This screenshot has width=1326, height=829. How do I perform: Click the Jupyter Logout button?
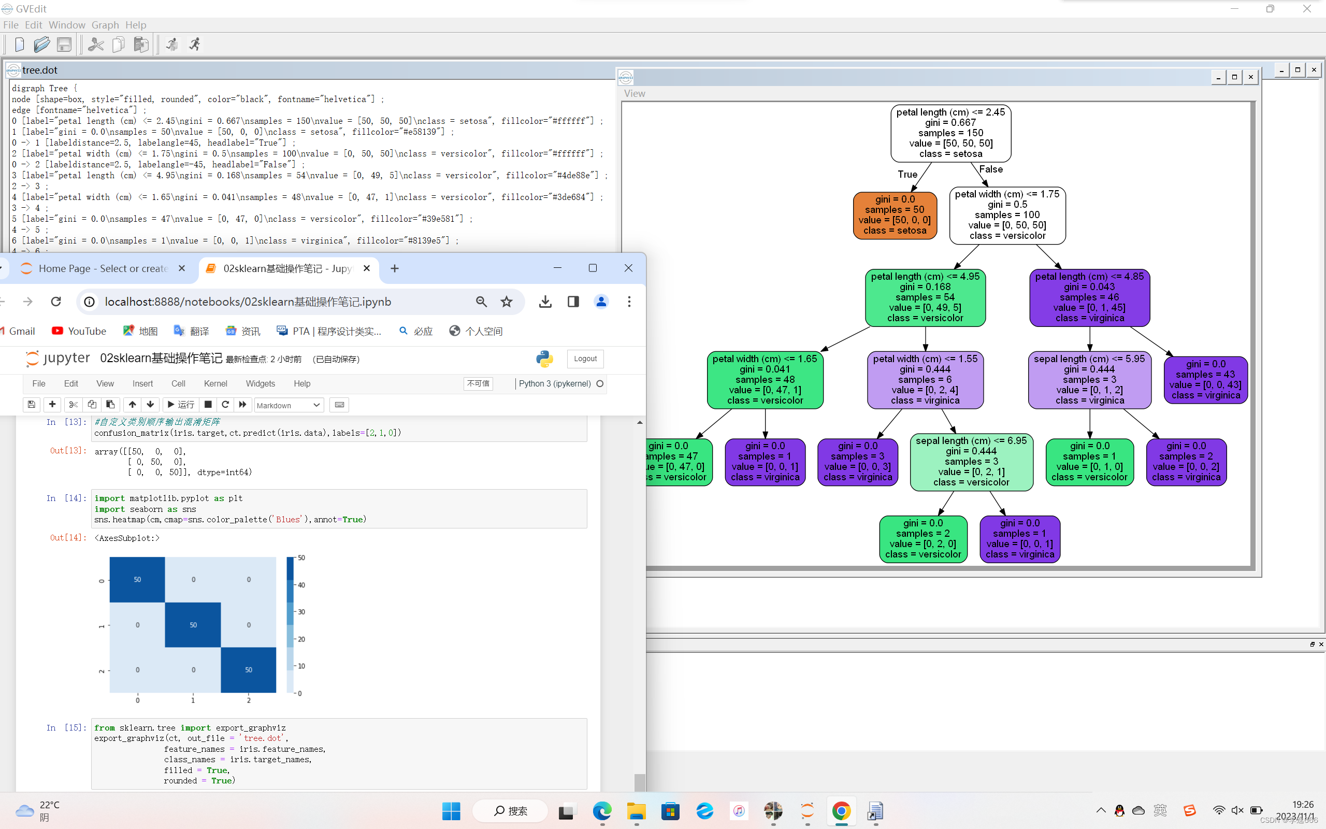[585, 359]
